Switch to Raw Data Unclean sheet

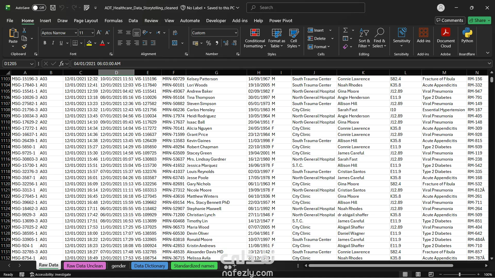[85, 266]
